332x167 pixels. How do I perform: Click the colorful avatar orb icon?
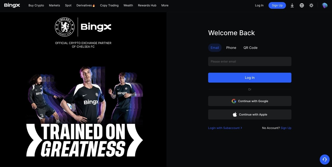[x=325, y=5]
